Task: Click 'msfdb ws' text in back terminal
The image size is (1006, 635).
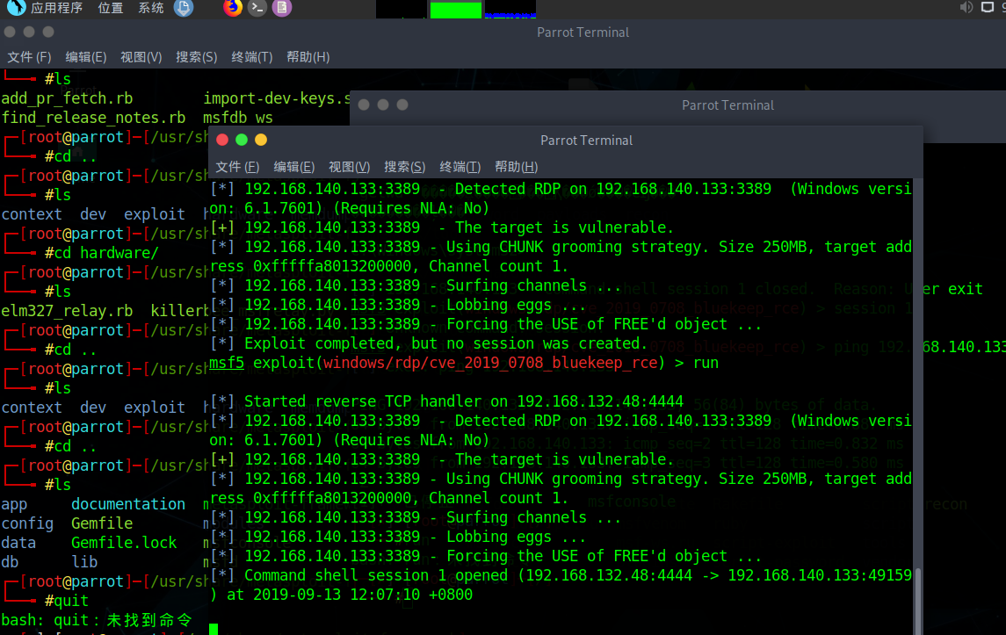Action: click(237, 118)
